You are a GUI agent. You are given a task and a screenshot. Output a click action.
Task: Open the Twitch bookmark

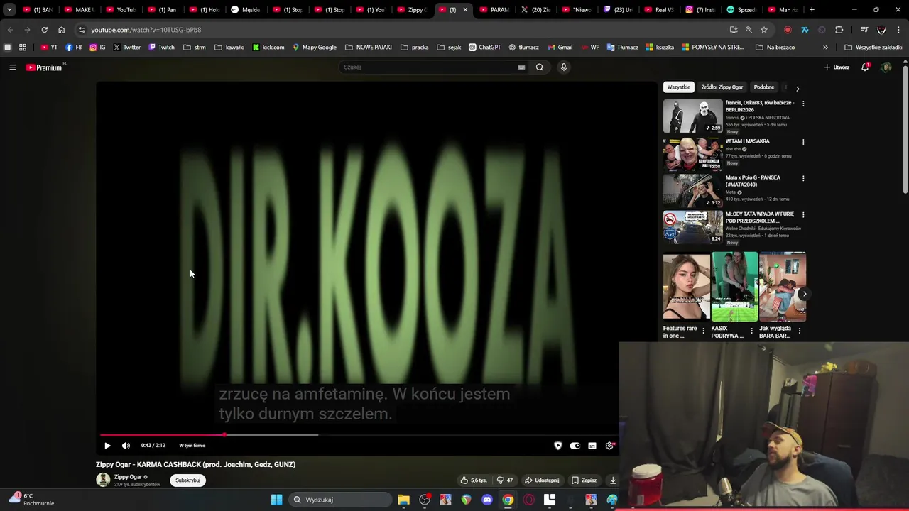(x=161, y=48)
